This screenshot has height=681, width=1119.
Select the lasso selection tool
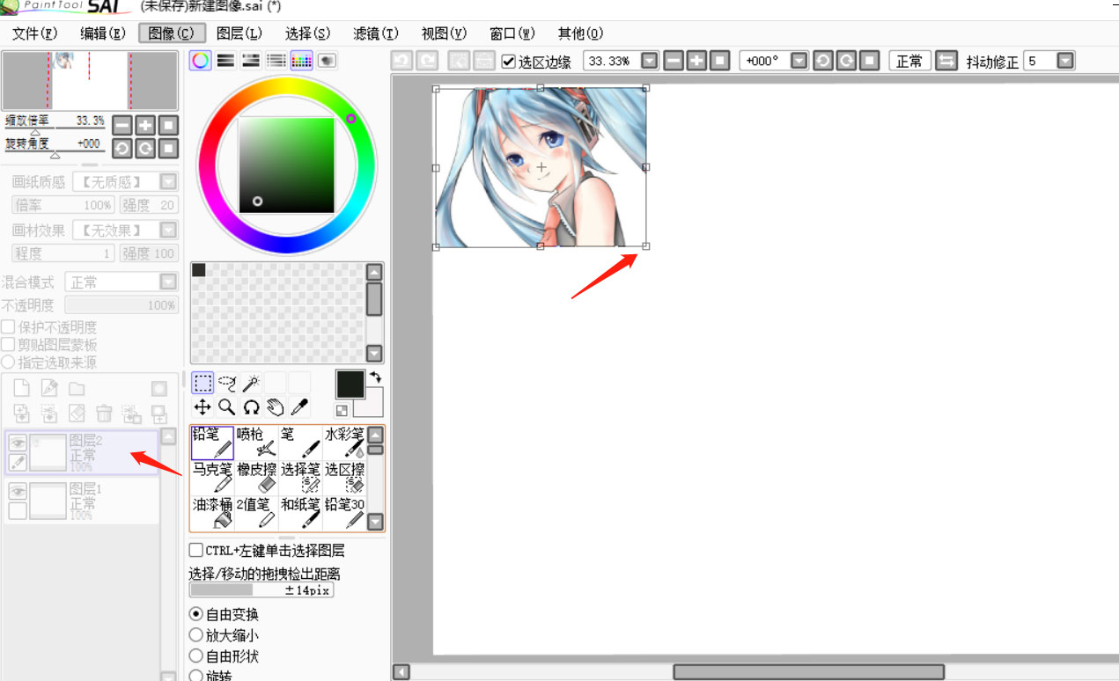[x=227, y=383]
